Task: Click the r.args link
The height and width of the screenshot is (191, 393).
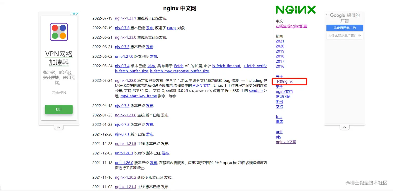Action: (172, 28)
